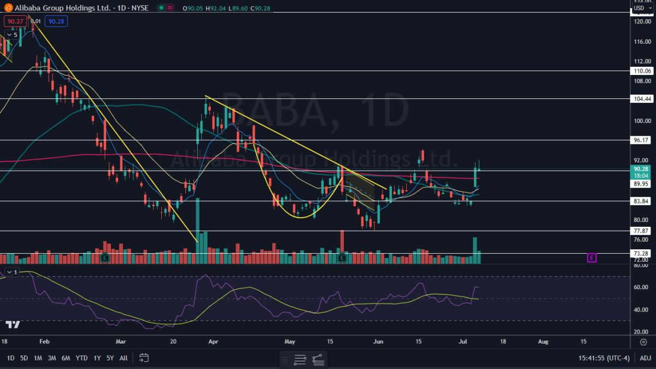
Task: Switch to the 3M range tab
Action: (52, 358)
